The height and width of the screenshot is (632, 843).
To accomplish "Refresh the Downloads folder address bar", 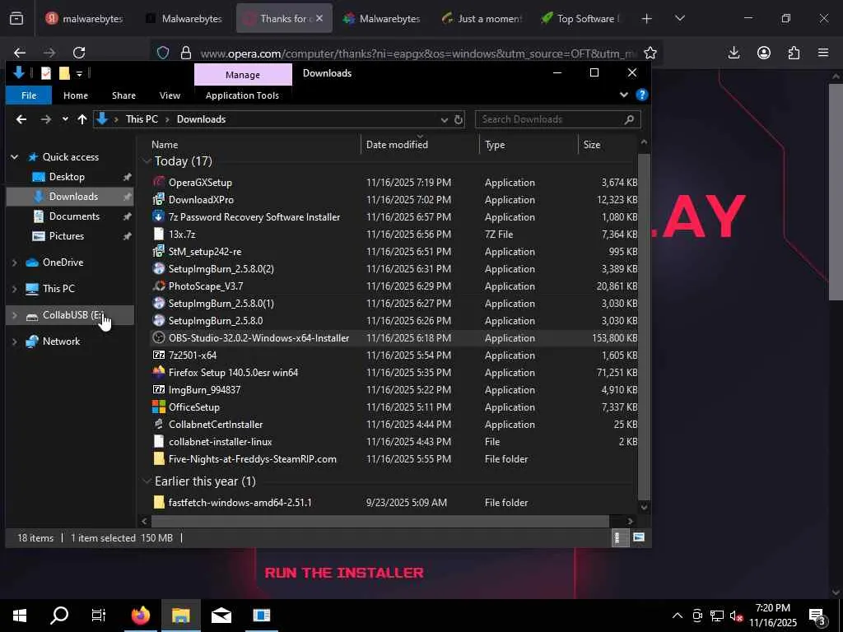I will [459, 119].
